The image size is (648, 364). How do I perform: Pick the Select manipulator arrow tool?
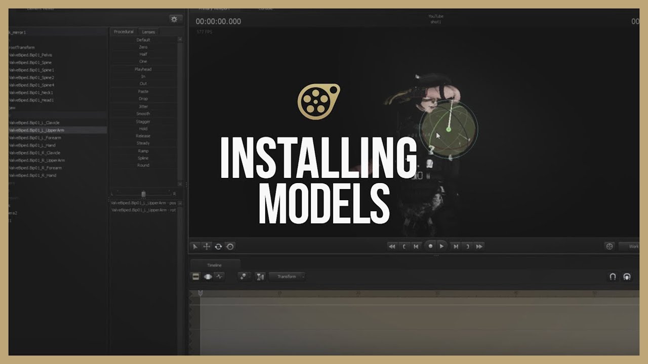195,246
